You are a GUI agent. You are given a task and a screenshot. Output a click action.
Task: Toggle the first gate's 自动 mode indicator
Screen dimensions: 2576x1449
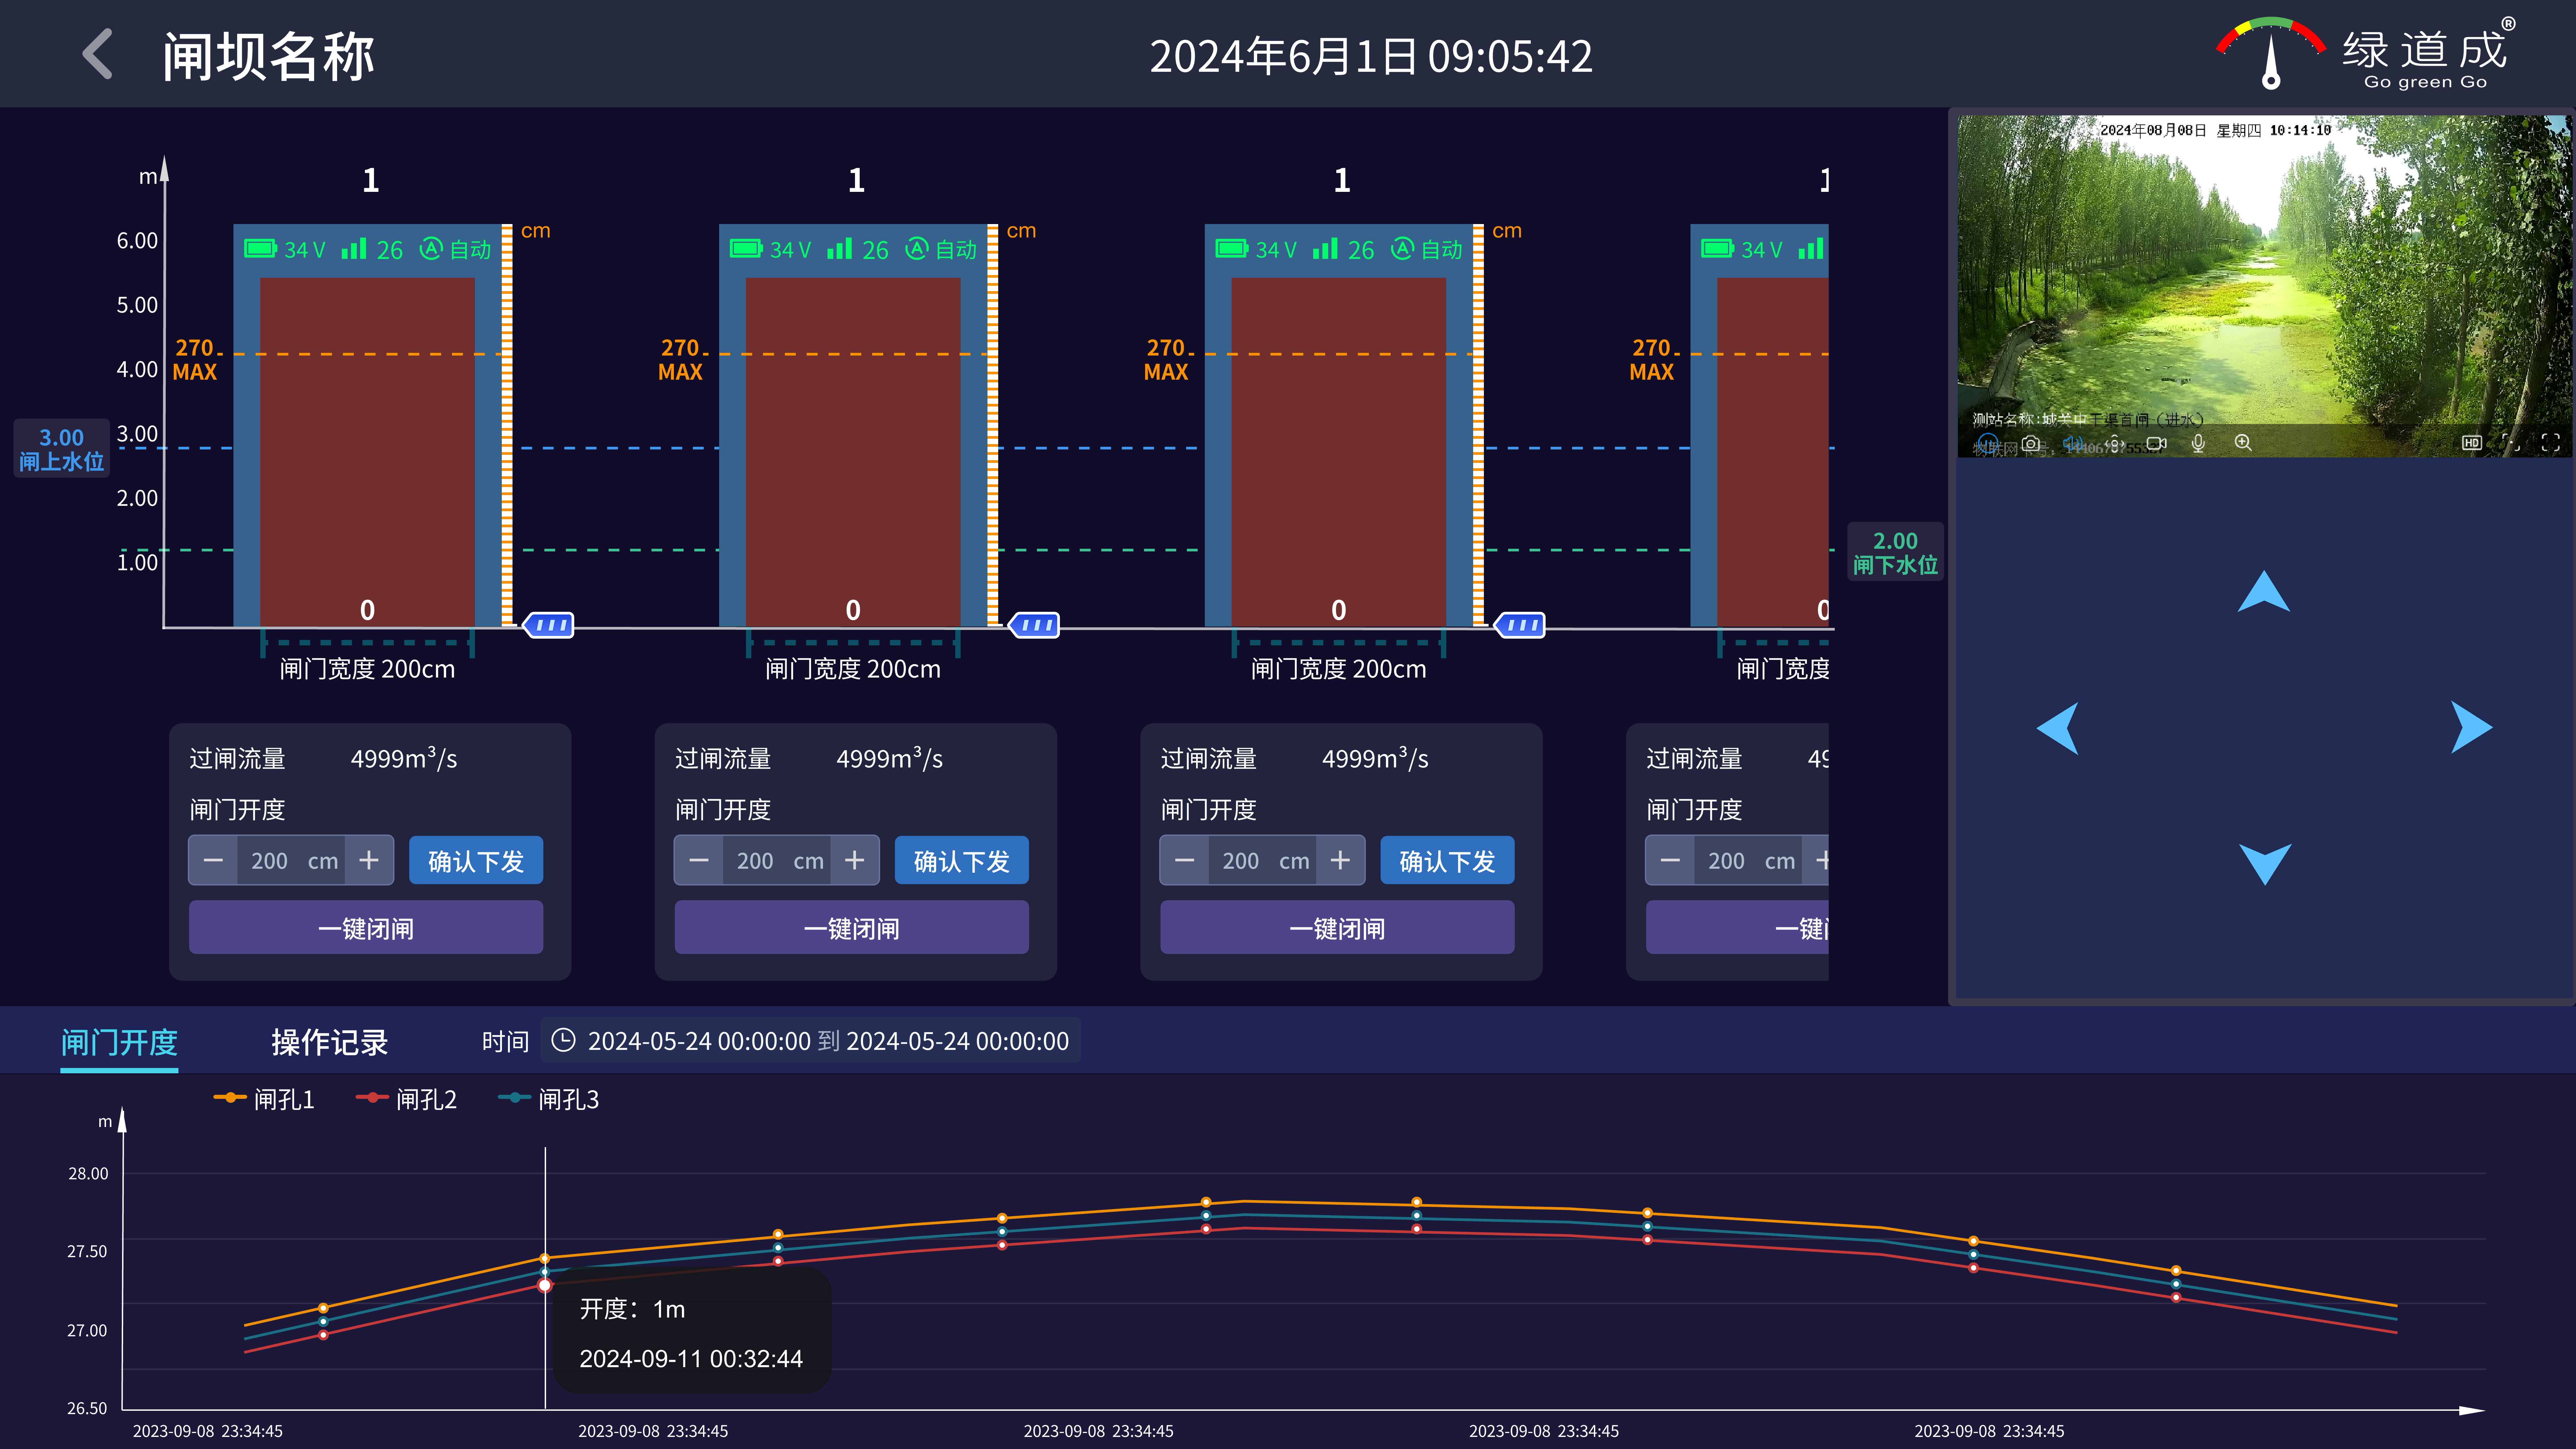pyautogui.click(x=455, y=249)
